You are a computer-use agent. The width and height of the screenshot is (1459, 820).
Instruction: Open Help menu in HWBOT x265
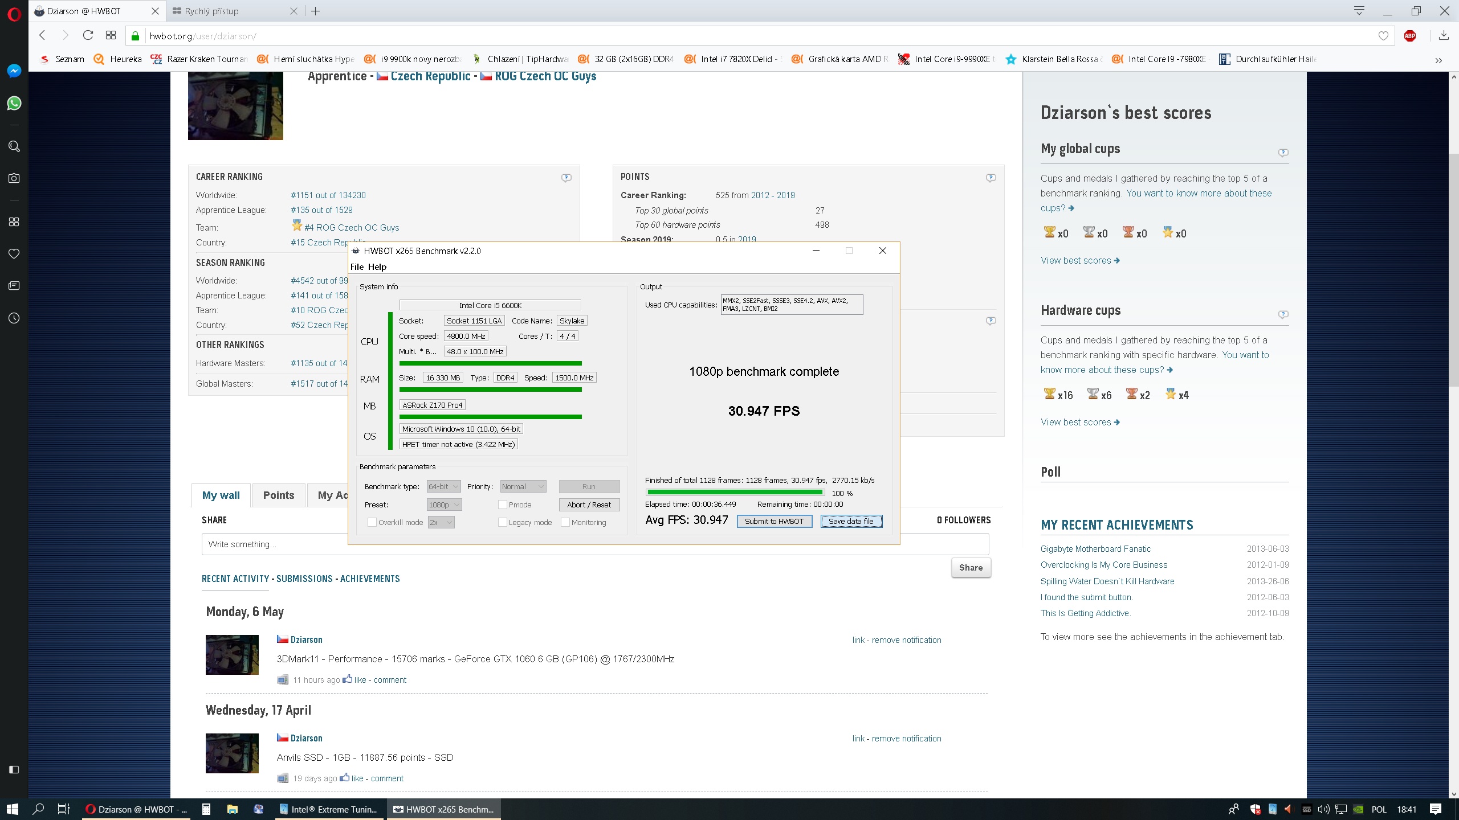click(377, 266)
